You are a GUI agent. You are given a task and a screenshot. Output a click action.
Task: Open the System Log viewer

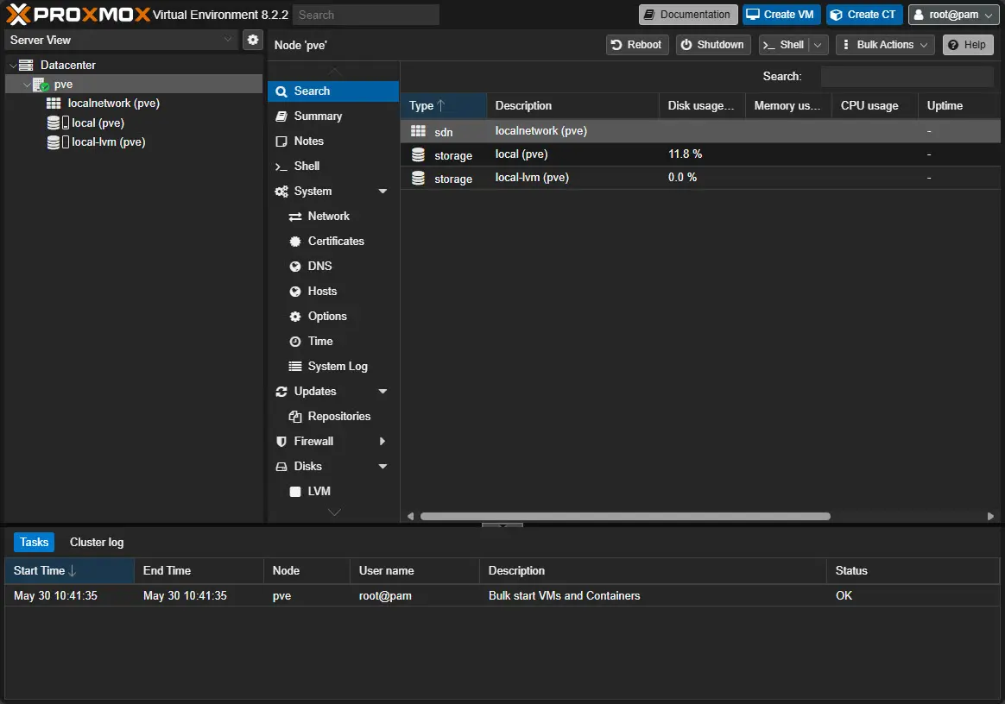point(337,367)
